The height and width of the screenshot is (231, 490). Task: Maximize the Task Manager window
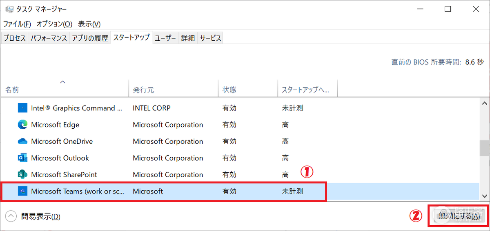(x=448, y=9)
